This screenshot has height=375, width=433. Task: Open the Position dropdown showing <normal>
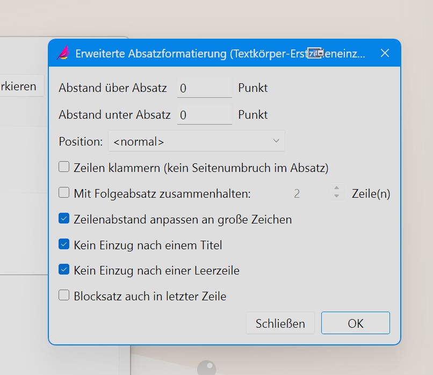(196, 141)
